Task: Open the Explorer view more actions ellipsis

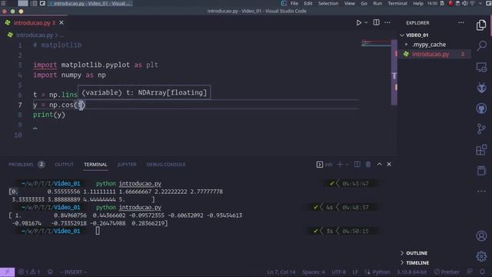Action: [x=461, y=22]
